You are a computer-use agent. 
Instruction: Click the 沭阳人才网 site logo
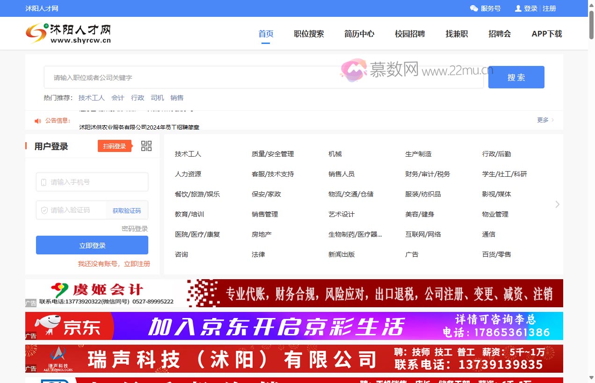[x=68, y=33]
